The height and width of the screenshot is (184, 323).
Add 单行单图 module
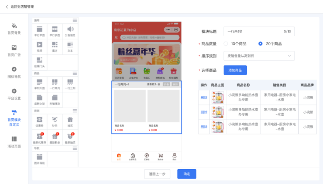coord(39,31)
